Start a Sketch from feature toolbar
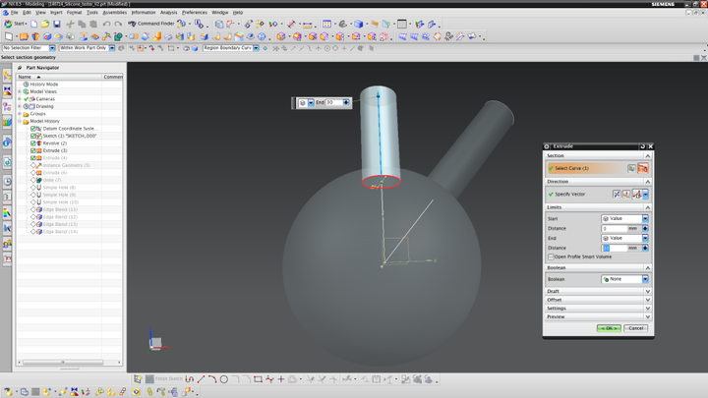This screenshot has width=708, height=398. tap(9, 36)
